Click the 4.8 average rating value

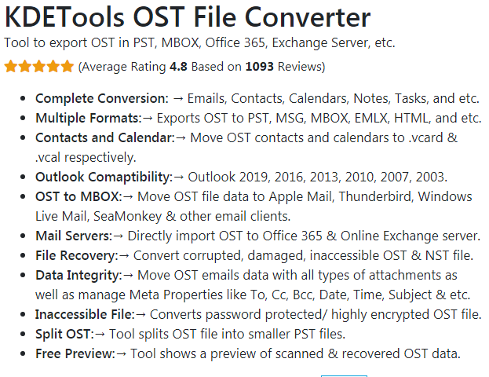[x=178, y=67]
